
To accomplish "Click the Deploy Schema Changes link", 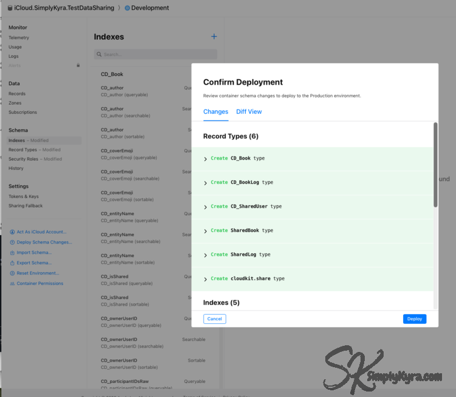I will (x=44, y=242).
